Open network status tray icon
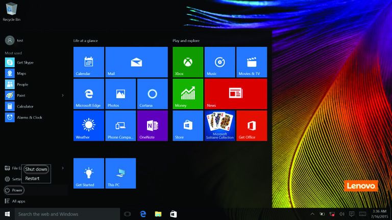The width and height of the screenshot is (392, 220). click(x=332, y=214)
